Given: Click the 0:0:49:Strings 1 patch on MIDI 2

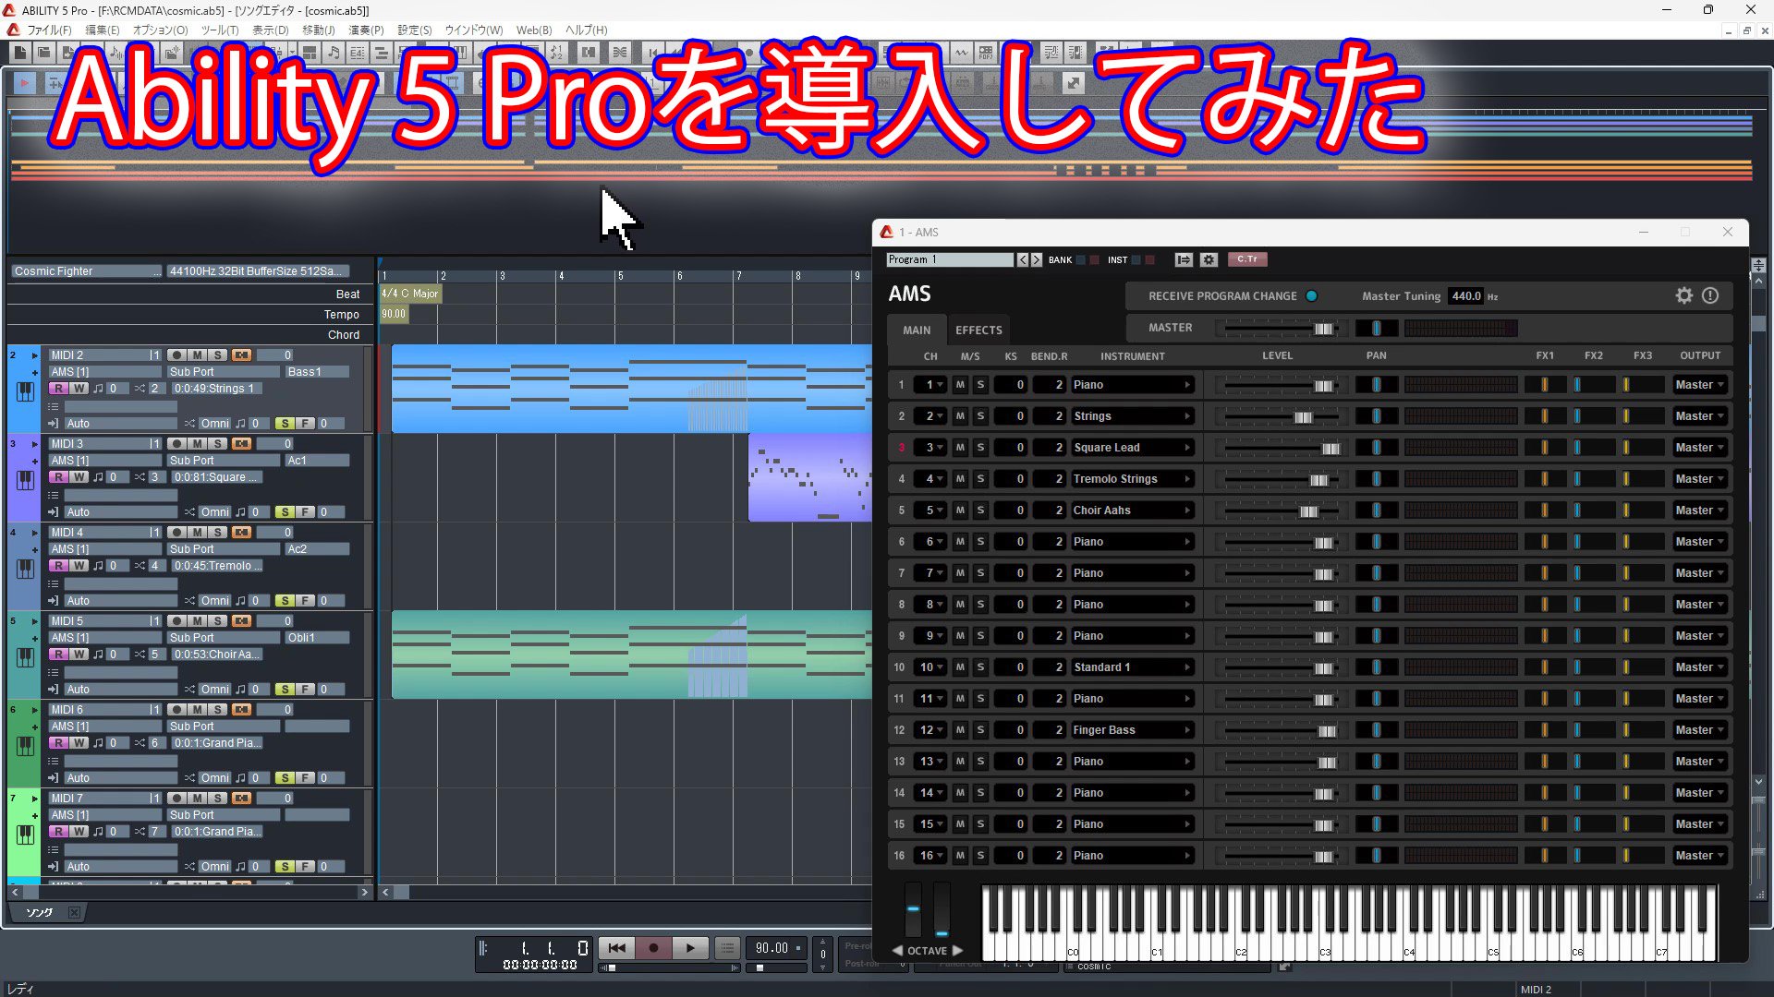Looking at the screenshot, I should point(217,389).
